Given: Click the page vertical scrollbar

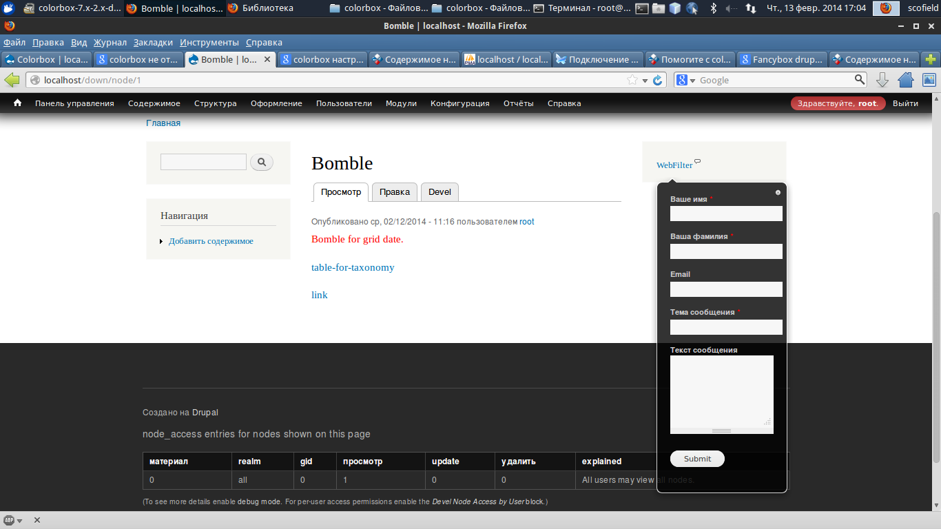Looking at the screenshot, I should pyautogui.click(x=936, y=337).
